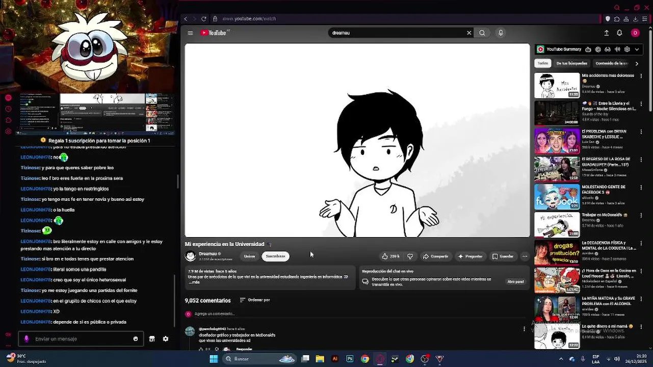
Task: Click the Compartir share button
Action: tap(435, 256)
